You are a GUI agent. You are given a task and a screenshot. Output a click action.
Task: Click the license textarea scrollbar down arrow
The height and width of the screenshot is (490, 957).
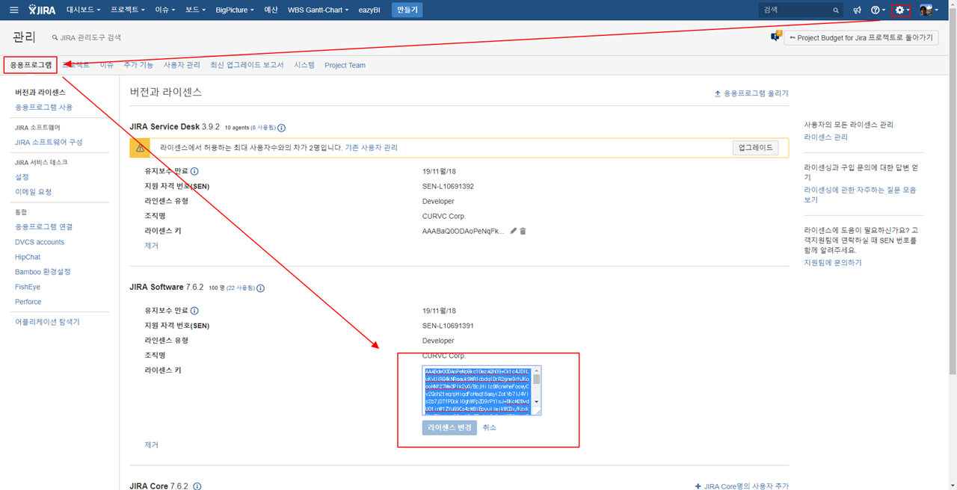click(x=537, y=402)
